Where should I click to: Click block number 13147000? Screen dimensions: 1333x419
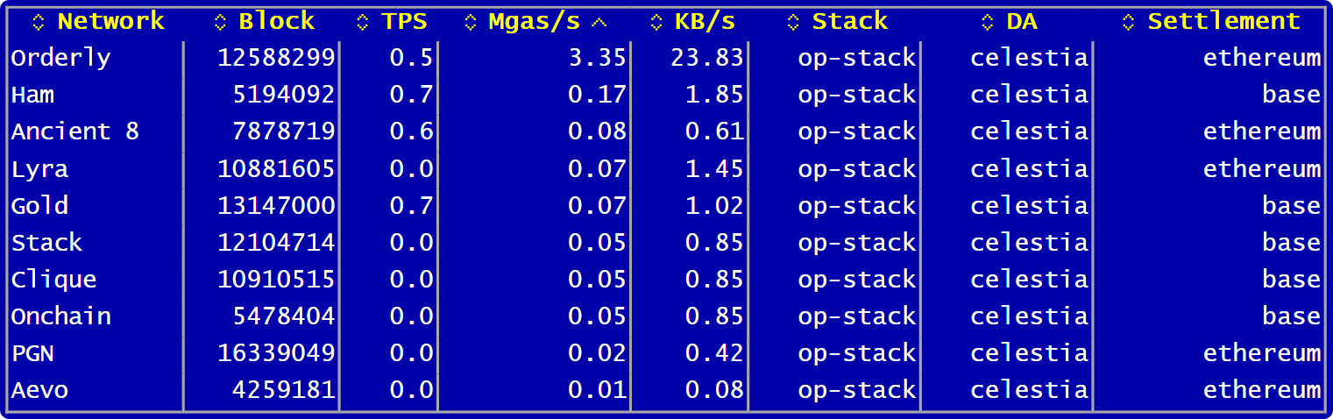pyautogui.click(x=277, y=205)
